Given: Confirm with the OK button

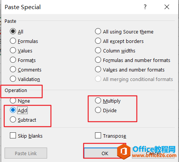Looking at the screenshot, I should click(105, 153).
